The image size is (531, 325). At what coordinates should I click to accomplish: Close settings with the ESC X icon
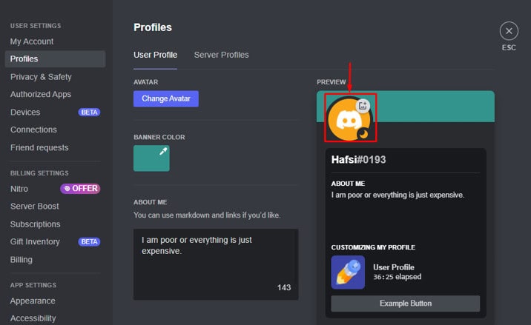coord(509,31)
